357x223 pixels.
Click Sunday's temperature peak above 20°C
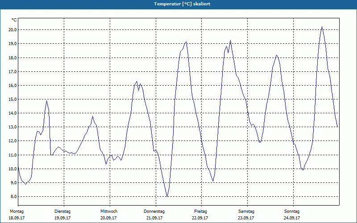(322, 27)
